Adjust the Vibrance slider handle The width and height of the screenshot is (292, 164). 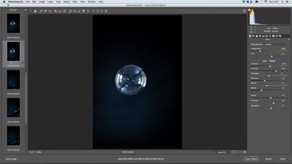(x=274, y=103)
